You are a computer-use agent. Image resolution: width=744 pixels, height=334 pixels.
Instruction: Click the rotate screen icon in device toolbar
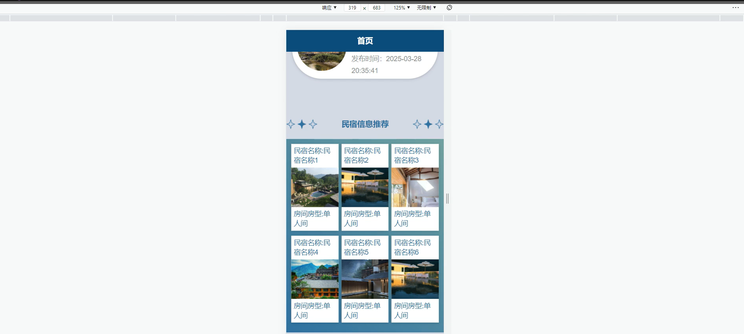click(x=449, y=8)
